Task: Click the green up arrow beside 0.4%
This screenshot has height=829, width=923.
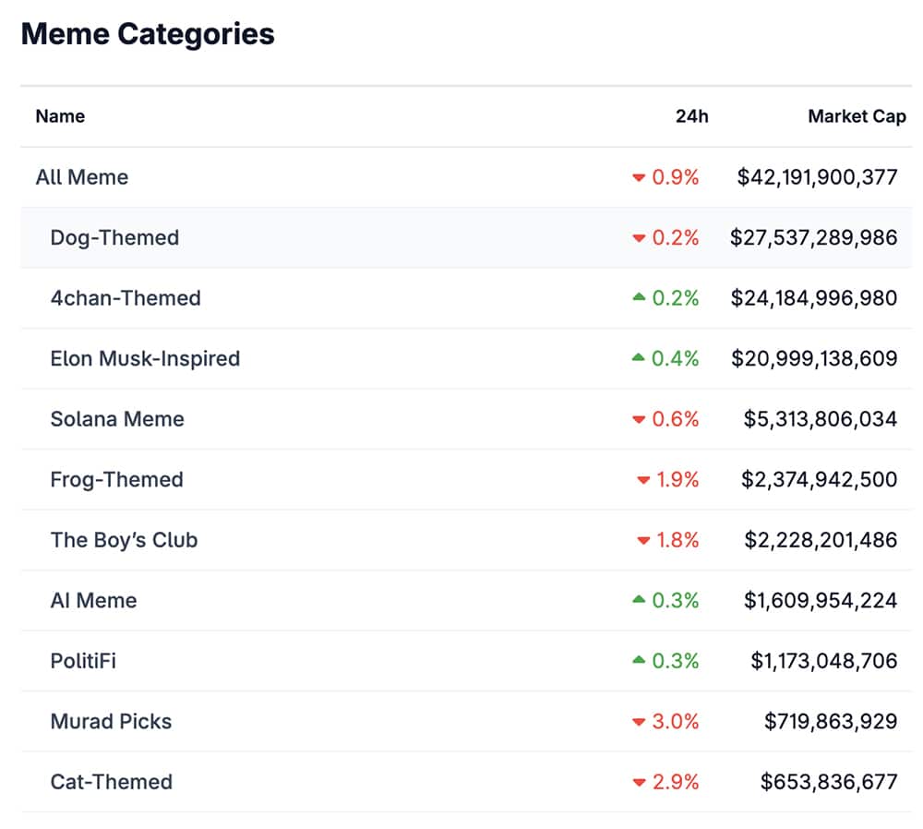Action: (638, 358)
